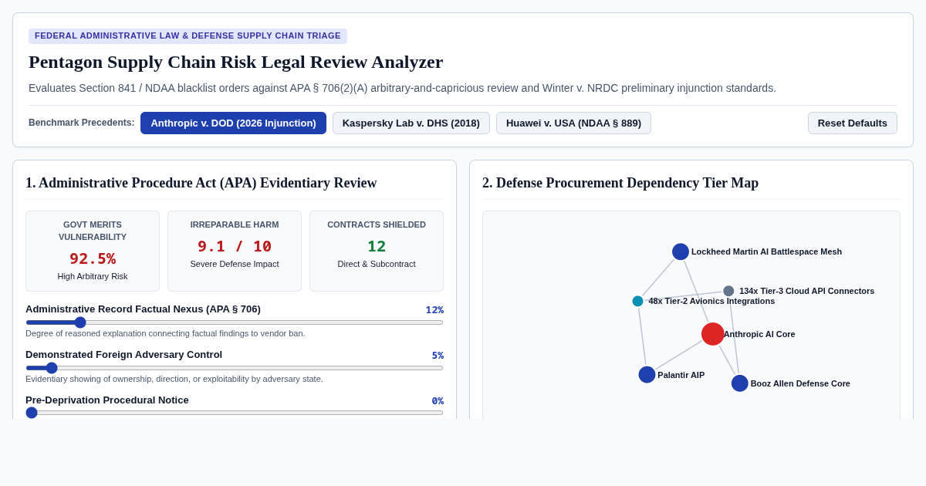Click the Palantir AIP label
Image resolution: width=926 pixels, height=486 pixels.
(681, 375)
